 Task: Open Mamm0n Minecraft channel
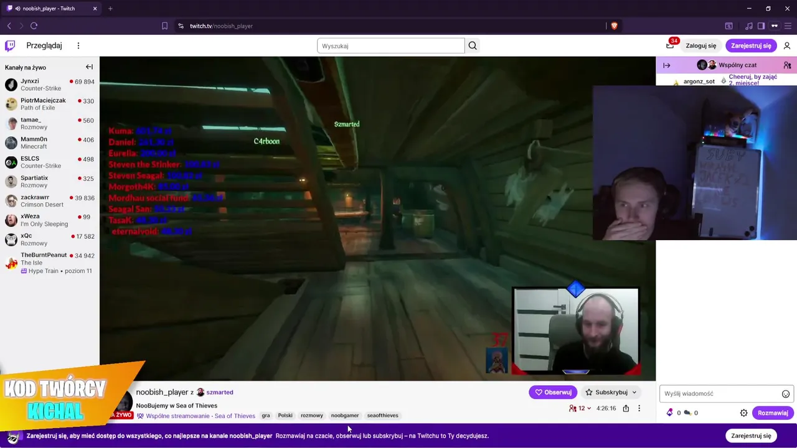pyautogui.click(x=50, y=142)
